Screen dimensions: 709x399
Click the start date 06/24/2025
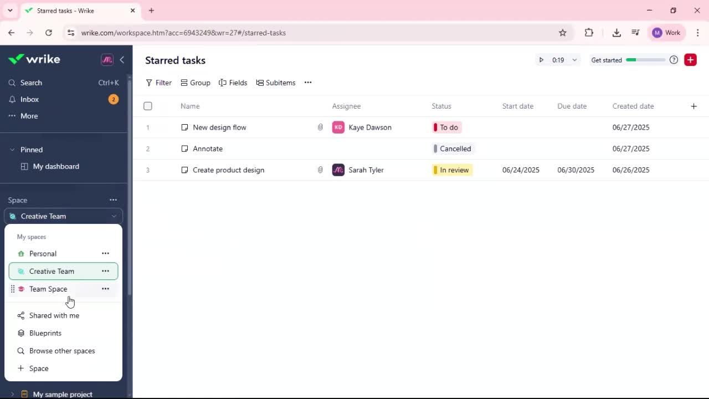(x=521, y=170)
